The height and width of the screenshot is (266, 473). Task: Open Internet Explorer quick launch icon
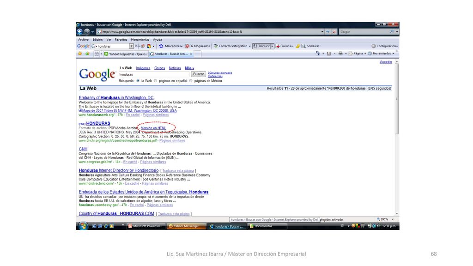(106, 226)
